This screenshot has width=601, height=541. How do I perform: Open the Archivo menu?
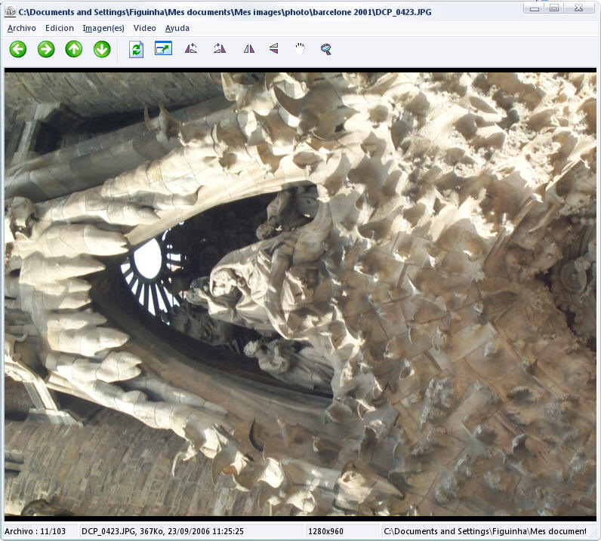click(x=21, y=28)
